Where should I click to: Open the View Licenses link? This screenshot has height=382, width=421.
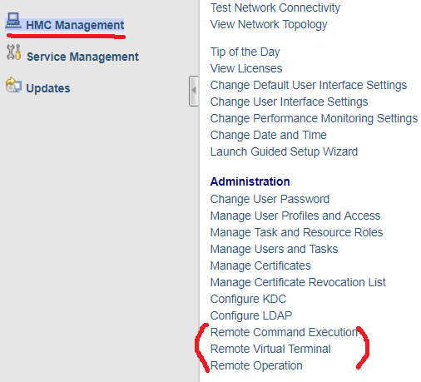pyautogui.click(x=246, y=68)
